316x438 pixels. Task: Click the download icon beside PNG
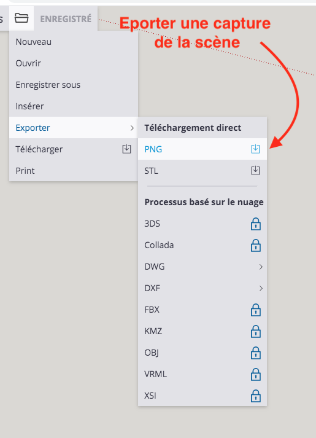click(x=255, y=149)
